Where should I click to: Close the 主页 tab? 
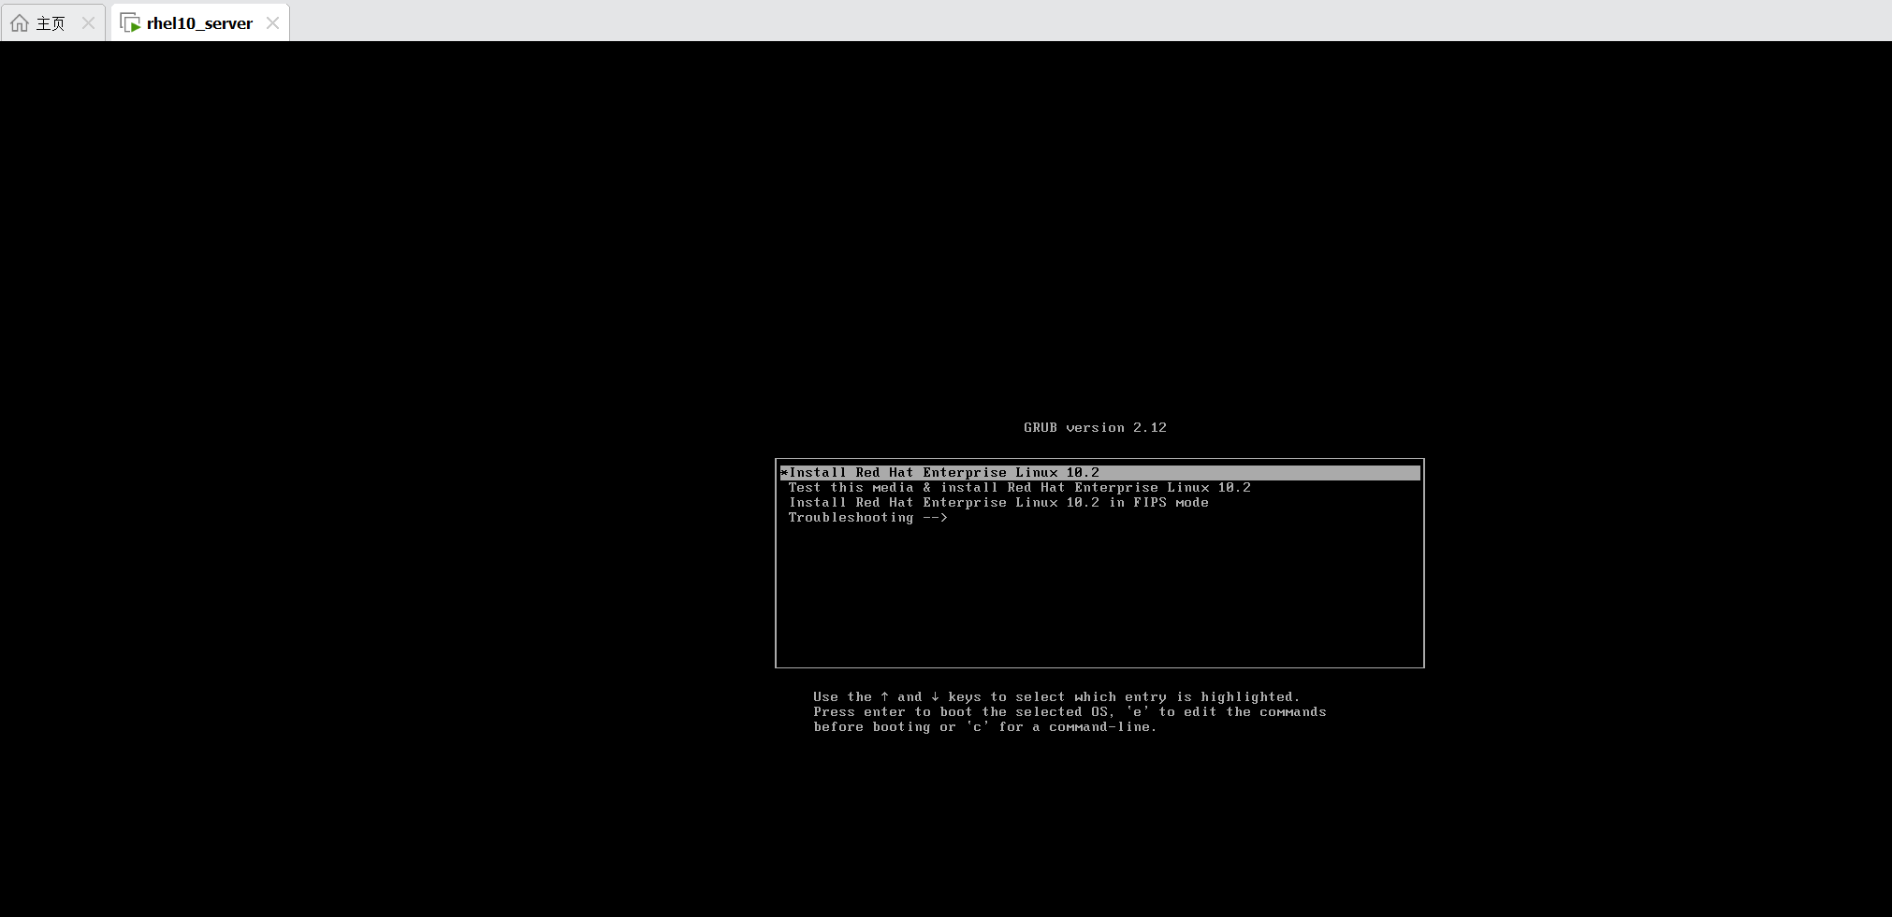[x=88, y=22]
